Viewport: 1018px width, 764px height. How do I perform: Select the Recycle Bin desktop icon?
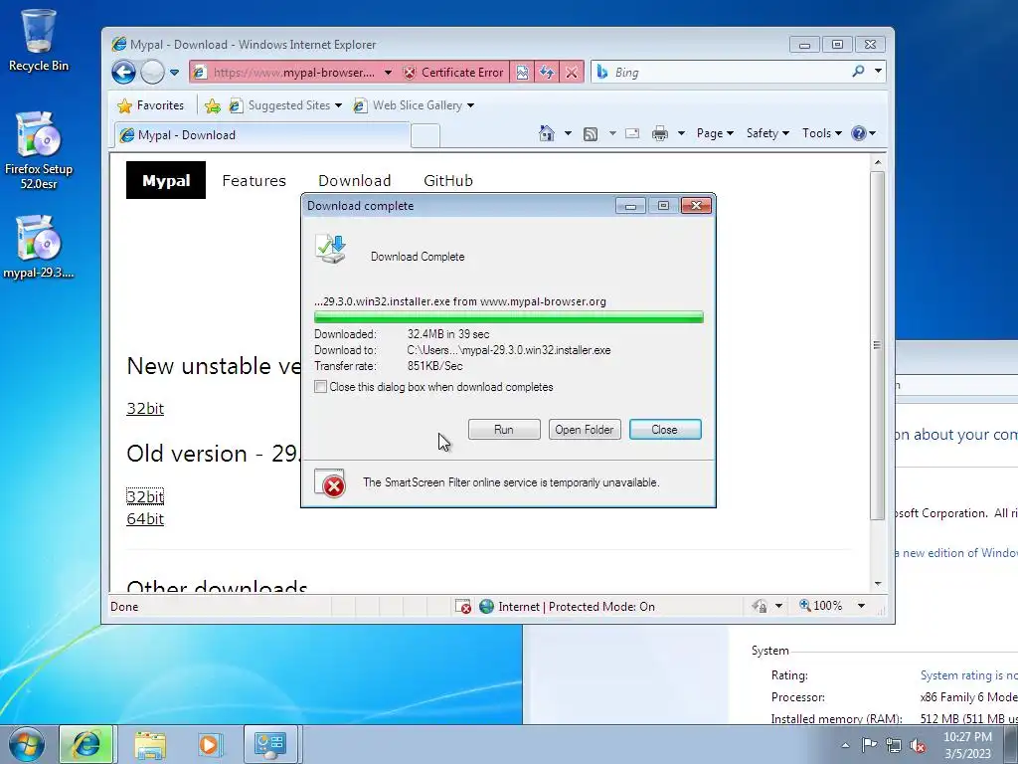(x=39, y=40)
